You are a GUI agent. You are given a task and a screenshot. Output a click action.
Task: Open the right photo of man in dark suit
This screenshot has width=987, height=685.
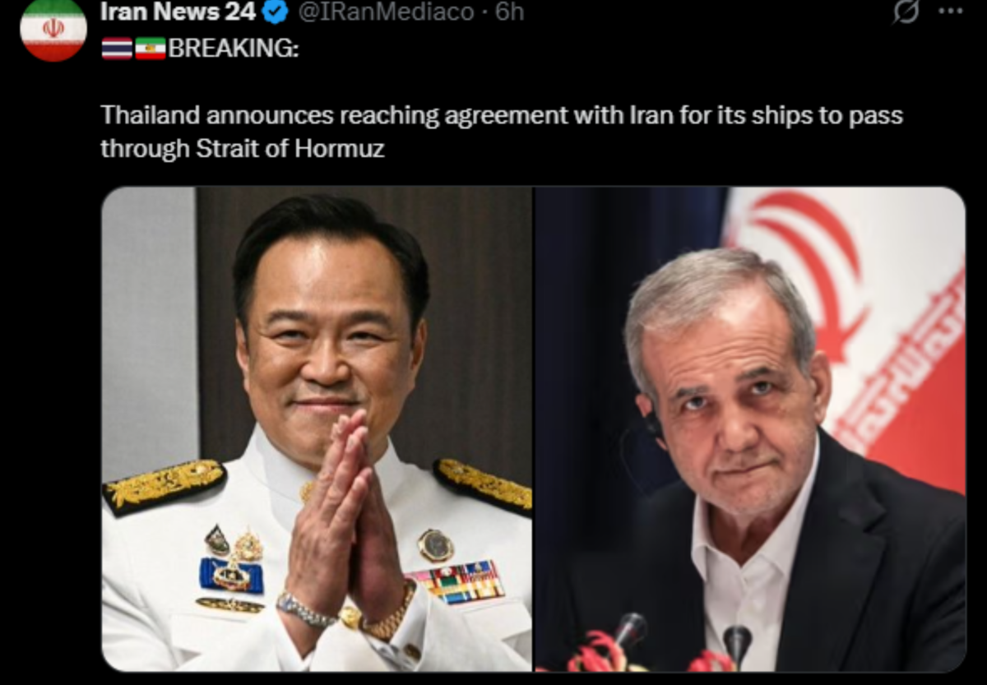point(750,428)
